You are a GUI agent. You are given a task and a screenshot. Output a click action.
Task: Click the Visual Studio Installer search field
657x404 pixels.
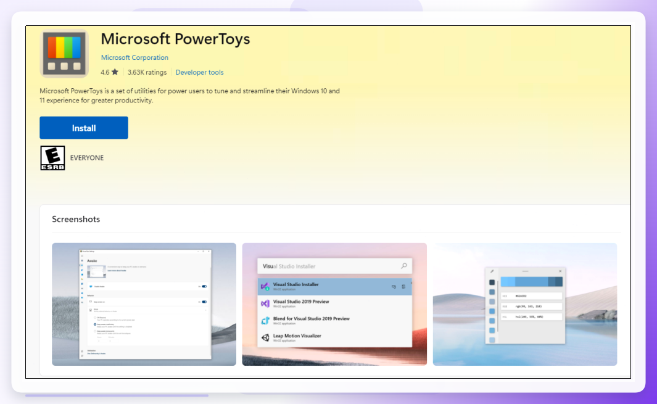pyautogui.click(x=334, y=266)
